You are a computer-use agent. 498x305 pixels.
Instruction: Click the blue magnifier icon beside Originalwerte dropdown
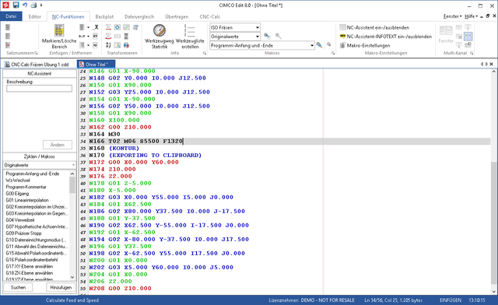(x=267, y=37)
